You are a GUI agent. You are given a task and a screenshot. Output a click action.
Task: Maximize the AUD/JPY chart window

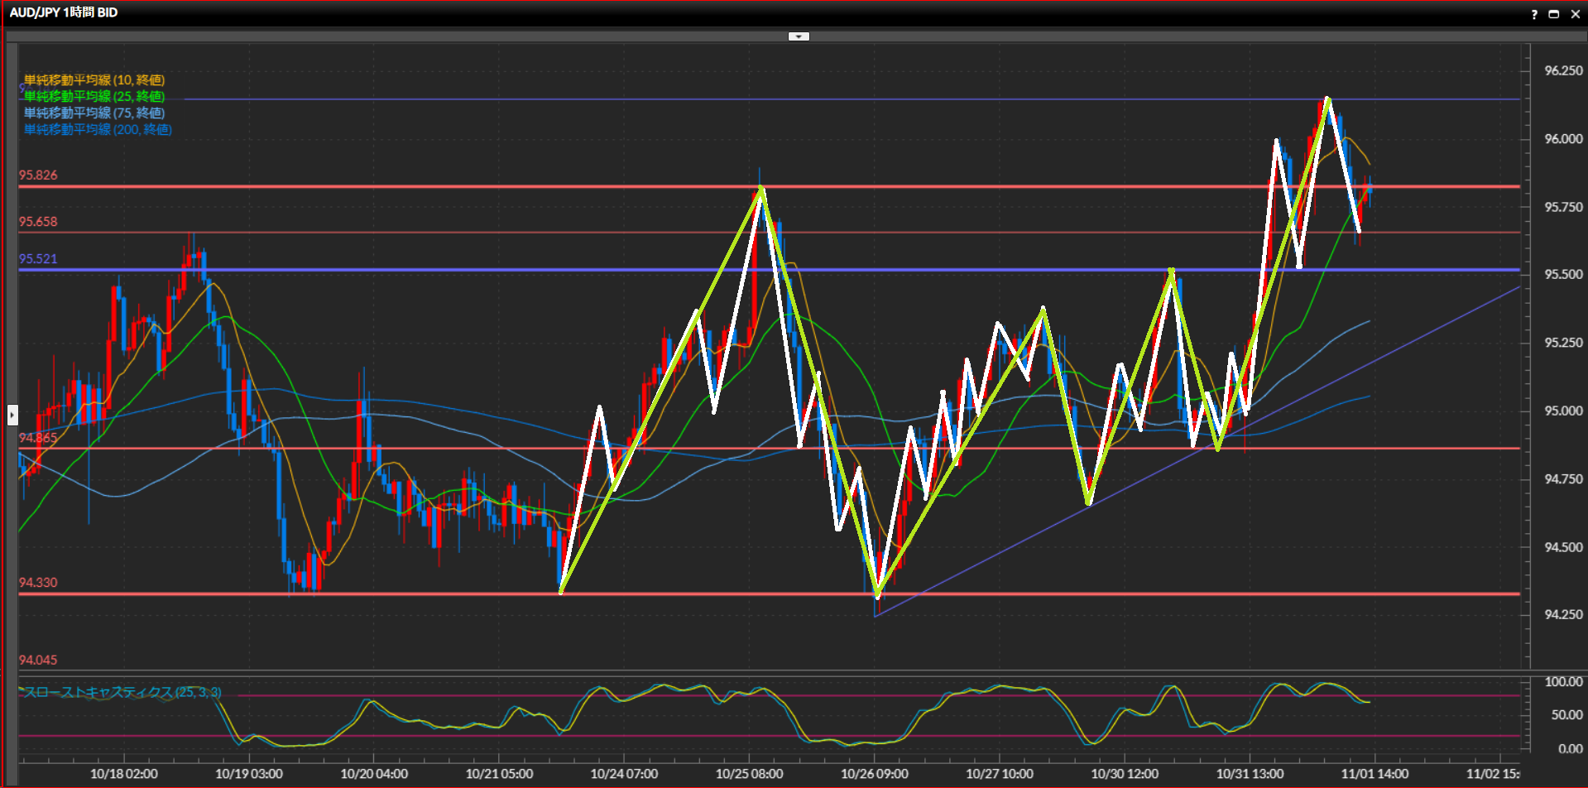(x=1554, y=14)
